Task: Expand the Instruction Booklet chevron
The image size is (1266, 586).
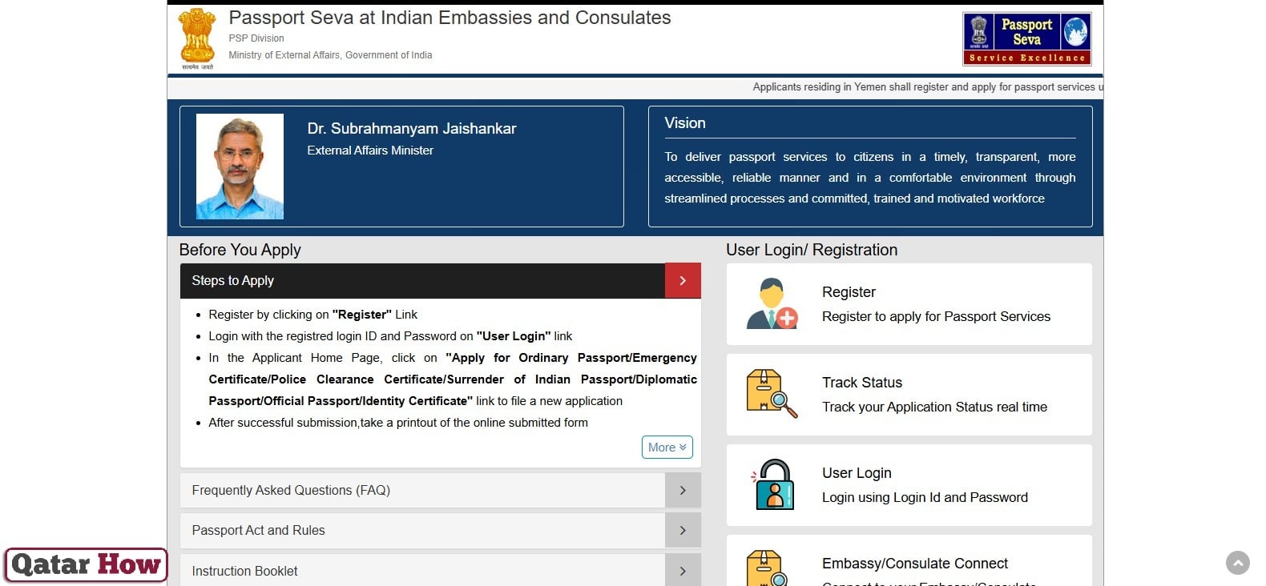Action: point(683,571)
